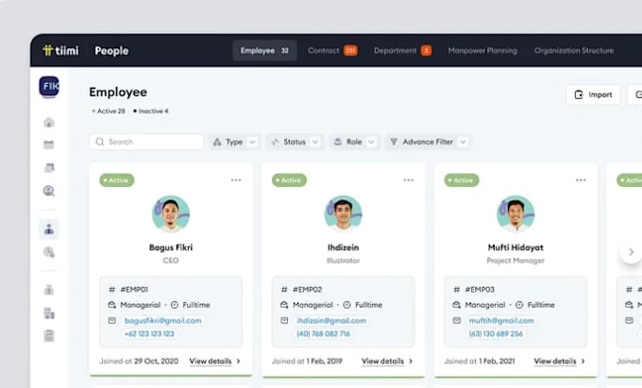This screenshot has width=642, height=388.
Task: Click the Import button
Action: point(593,94)
